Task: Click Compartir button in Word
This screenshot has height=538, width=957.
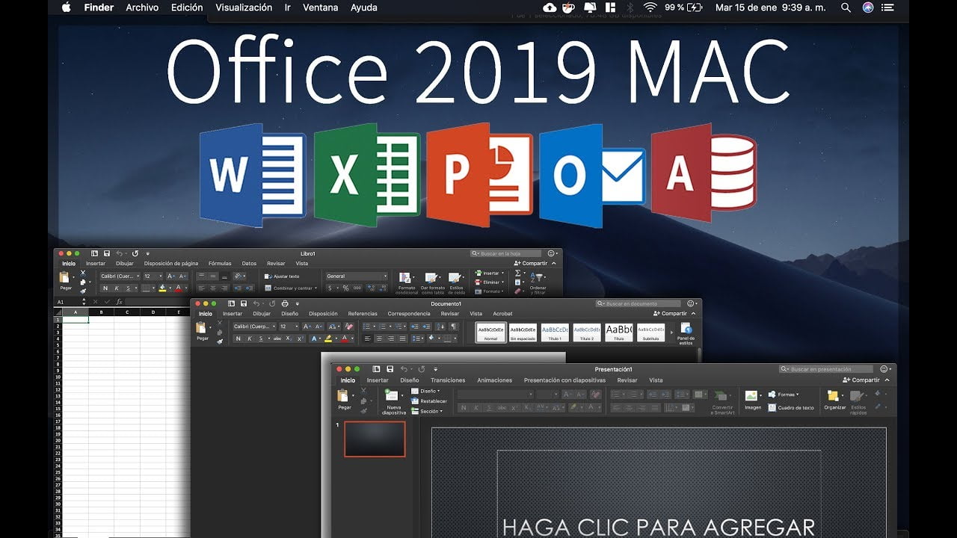Action: pyautogui.click(x=670, y=314)
